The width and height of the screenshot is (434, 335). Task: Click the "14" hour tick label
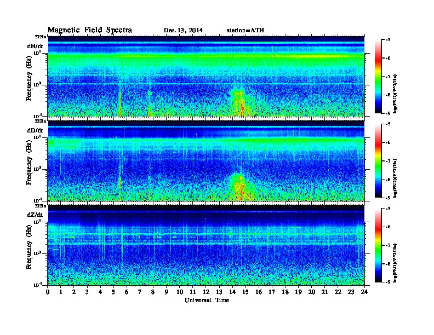[232, 292]
